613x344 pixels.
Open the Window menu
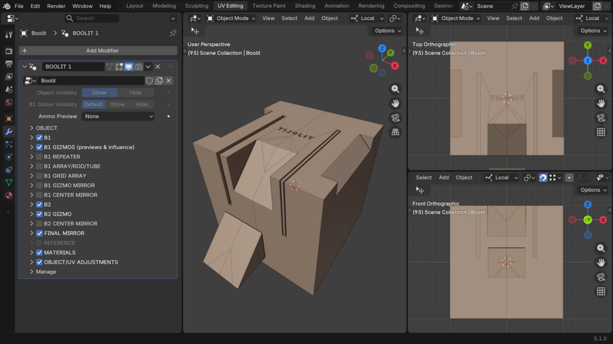pyautogui.click(x=82, y=6)
